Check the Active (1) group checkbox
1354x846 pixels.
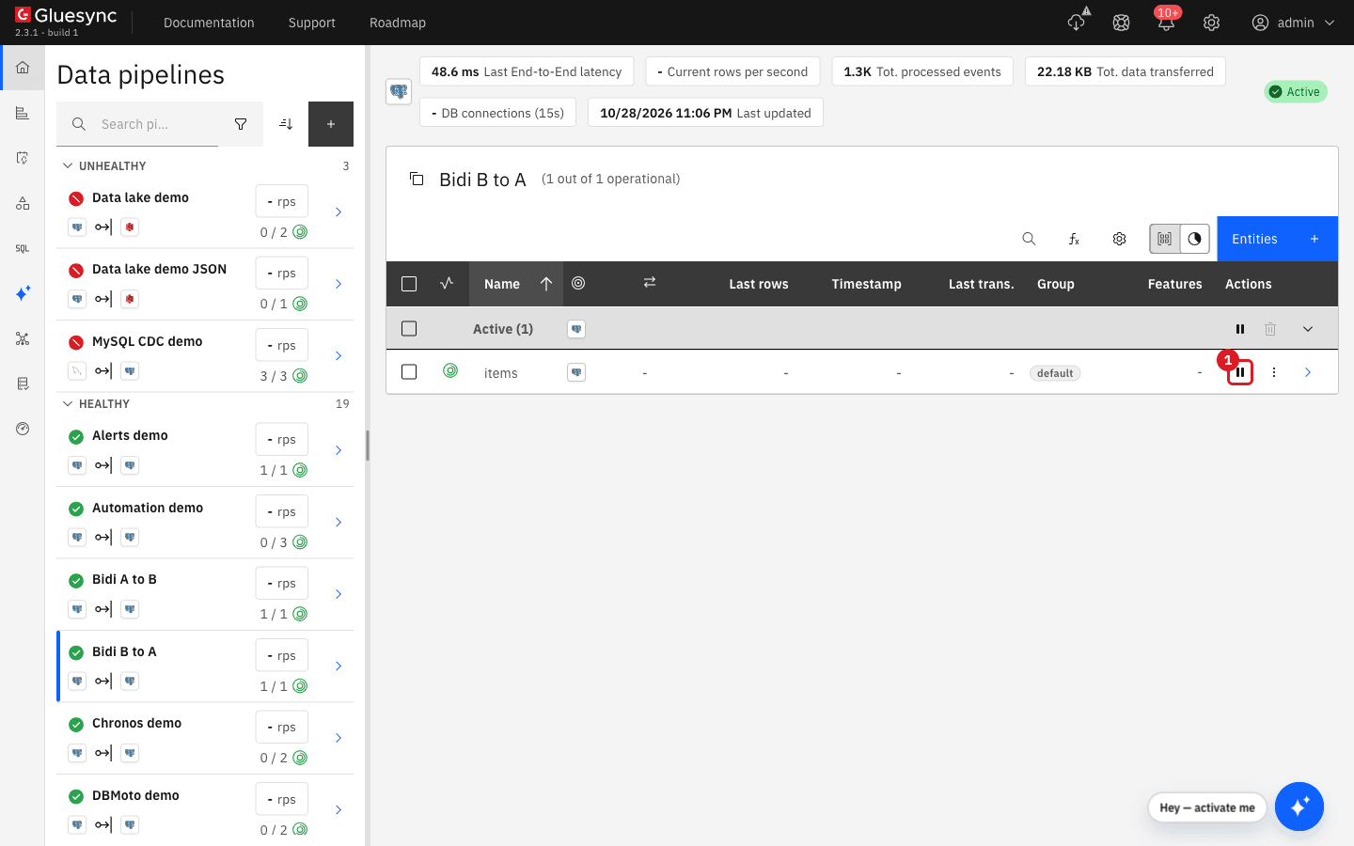click(409, 329)
